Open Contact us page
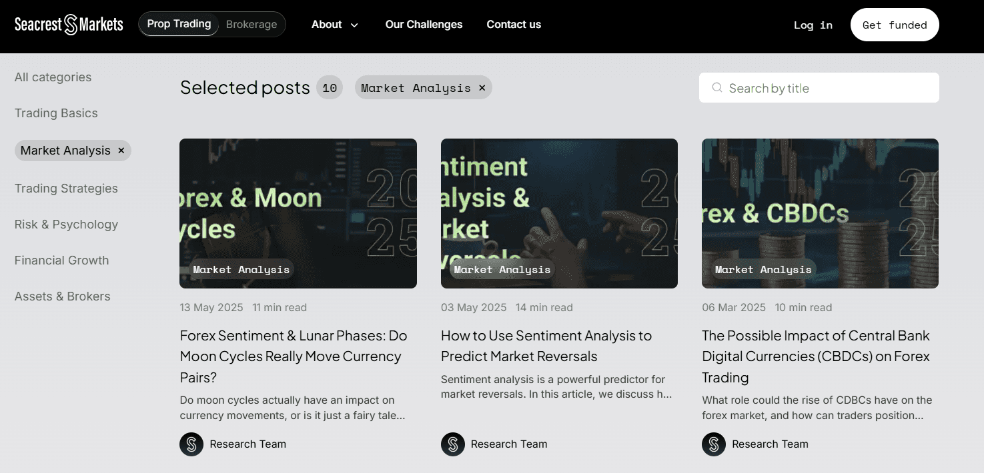 514,25
